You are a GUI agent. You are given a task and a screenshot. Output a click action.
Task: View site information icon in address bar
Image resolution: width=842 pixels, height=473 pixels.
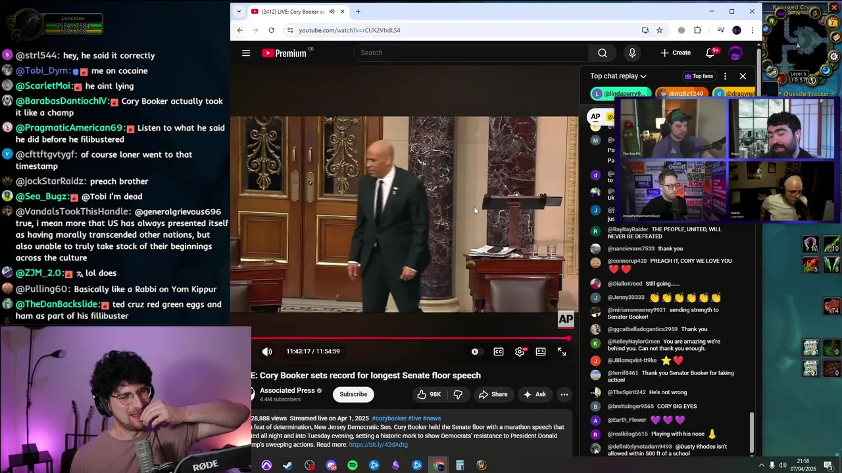click(290, 30)
